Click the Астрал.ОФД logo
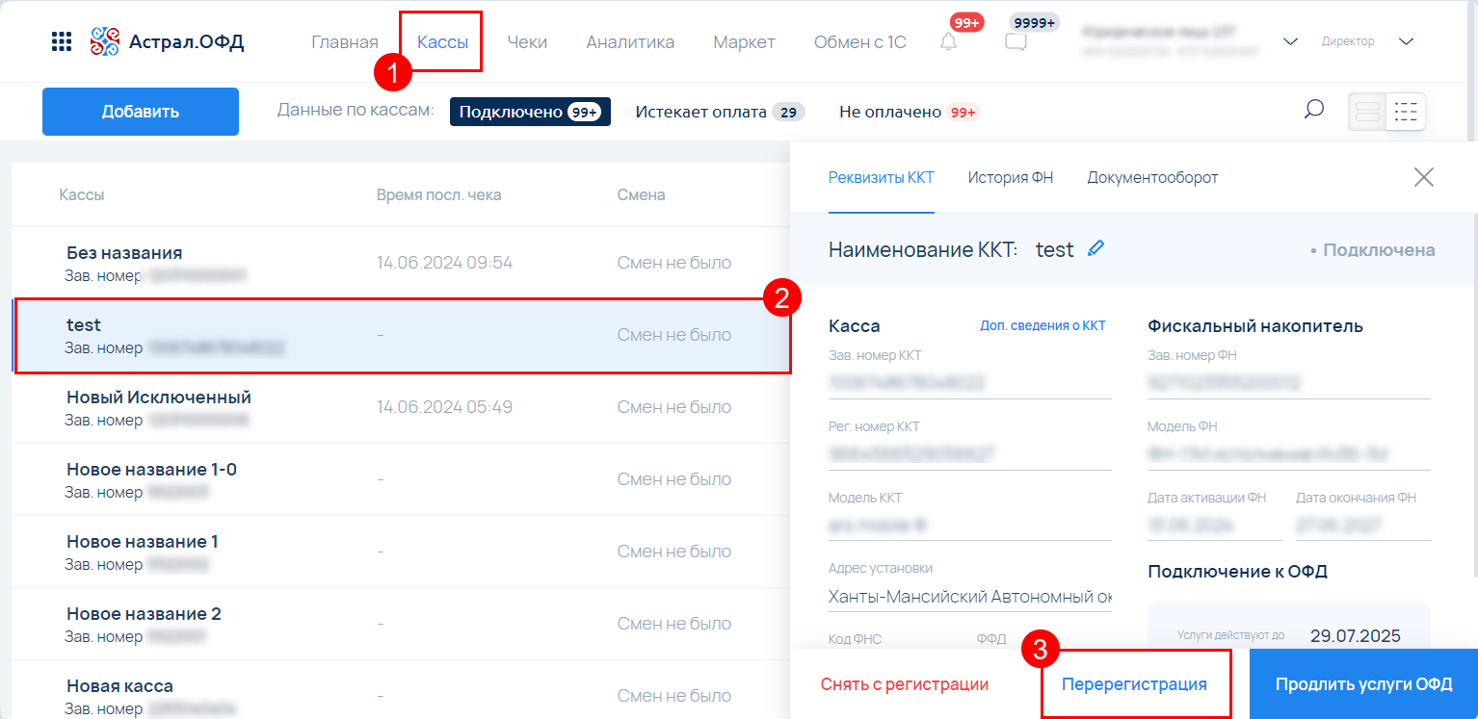This screenshot has width=1478, height=719. click(168, 41)
